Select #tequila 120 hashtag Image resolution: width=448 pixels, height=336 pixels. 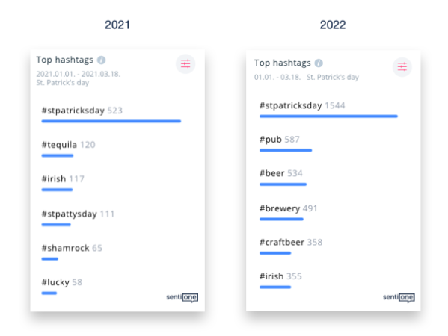[68, 145]
